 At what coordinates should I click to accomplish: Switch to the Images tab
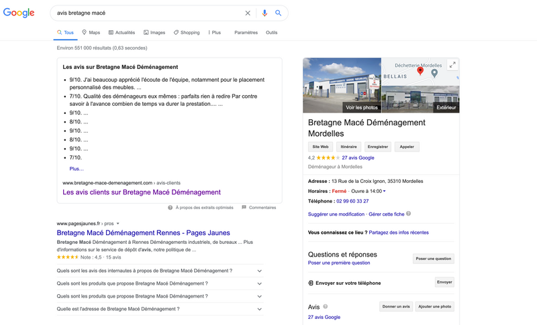point(154,32)
